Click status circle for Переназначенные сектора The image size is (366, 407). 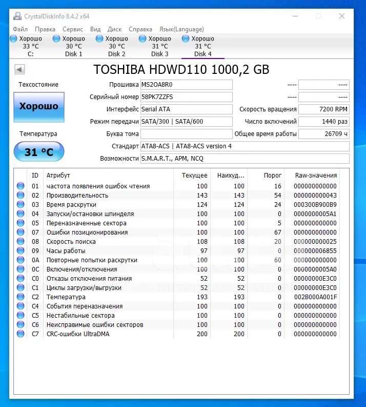pos(21,223)
